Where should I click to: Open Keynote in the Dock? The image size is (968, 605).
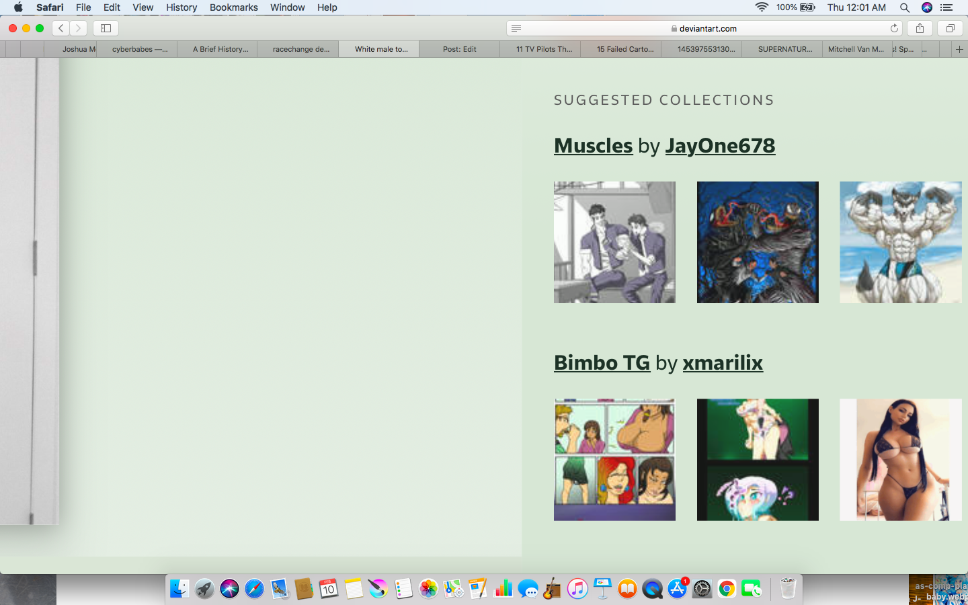(x=602, y=589)
